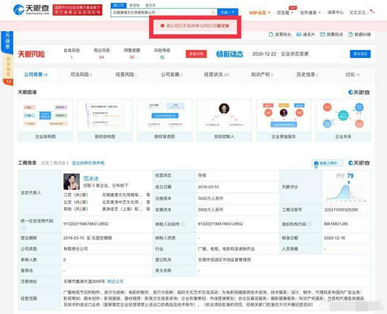
Task: Click the 附近公司 link
Action: [116, 282]
